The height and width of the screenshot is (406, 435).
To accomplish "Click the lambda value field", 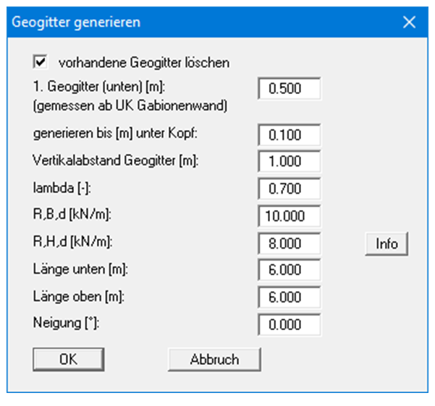I will pos(289,189).
